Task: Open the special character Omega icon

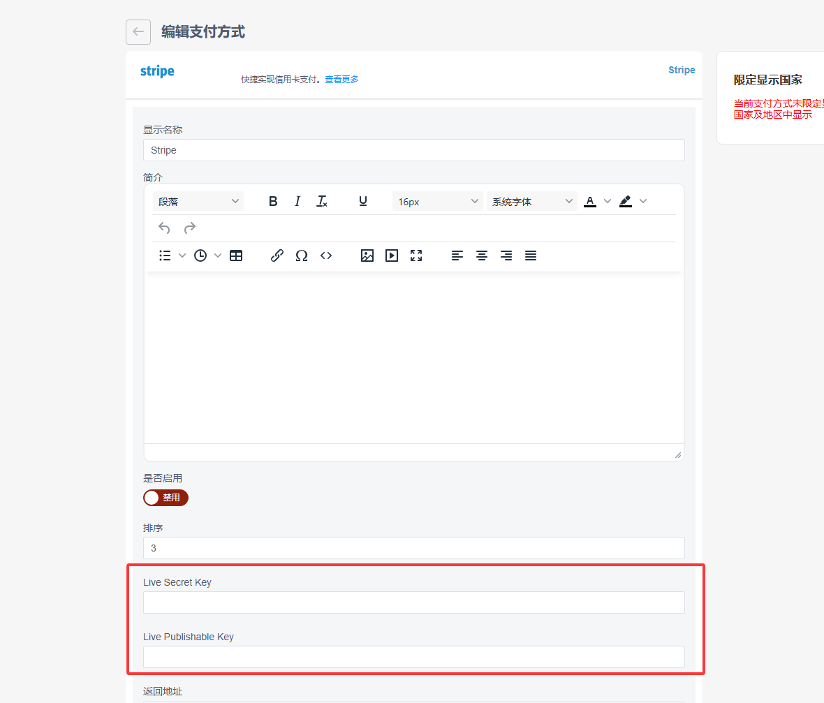Action: click(x=302, y=256)
